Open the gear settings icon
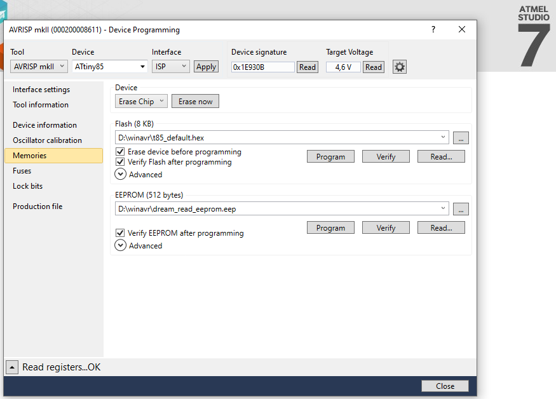The image size is (556, 399). 399,67
